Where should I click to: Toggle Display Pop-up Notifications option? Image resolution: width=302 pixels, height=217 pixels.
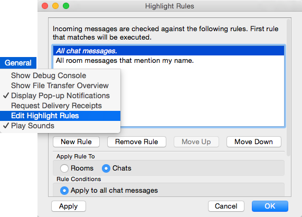60,96
